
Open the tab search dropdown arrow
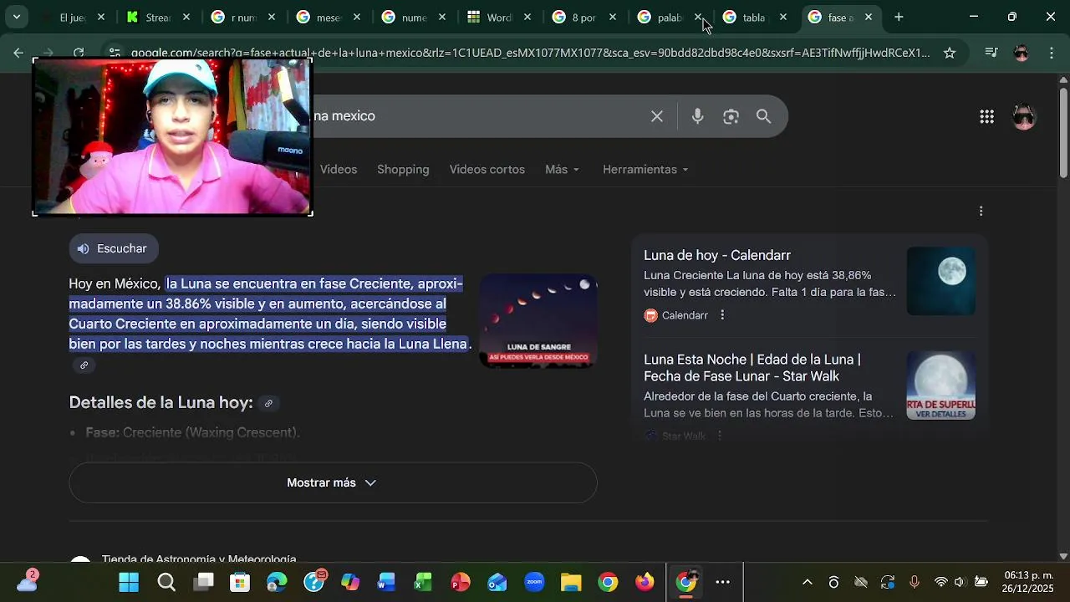click(x=16, y=17)
